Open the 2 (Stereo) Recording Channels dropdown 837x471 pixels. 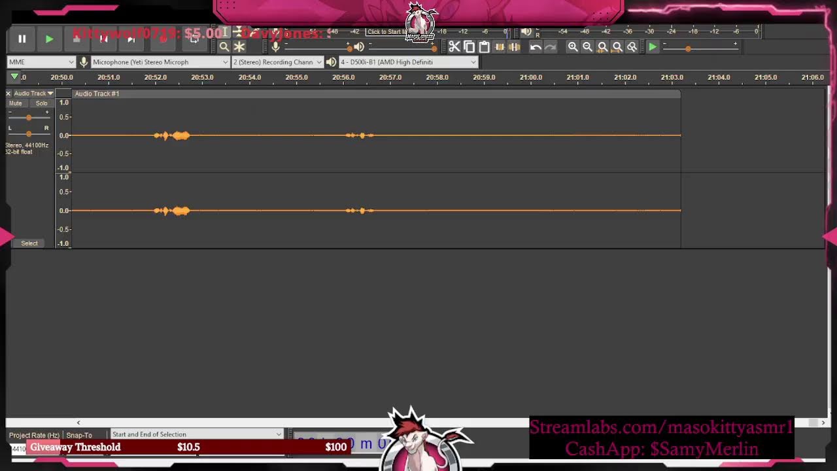point(278,62)
